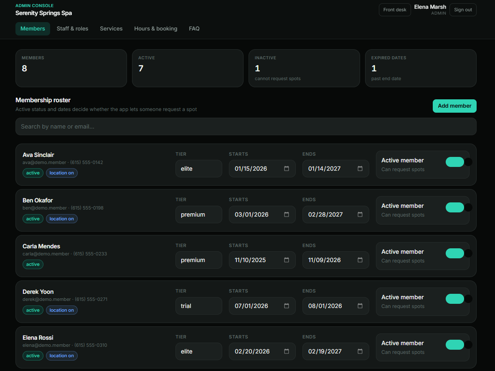
Task: Click the Active count stat card
Action: (x=188, y=68)
